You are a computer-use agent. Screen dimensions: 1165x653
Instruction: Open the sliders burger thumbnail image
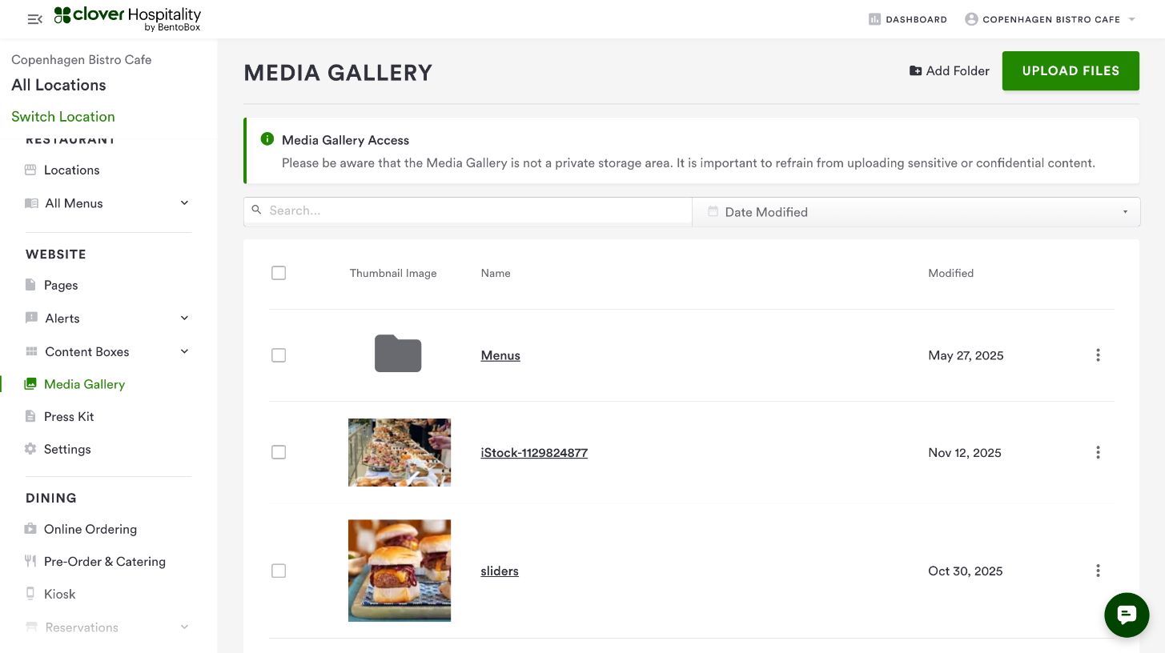400,571
